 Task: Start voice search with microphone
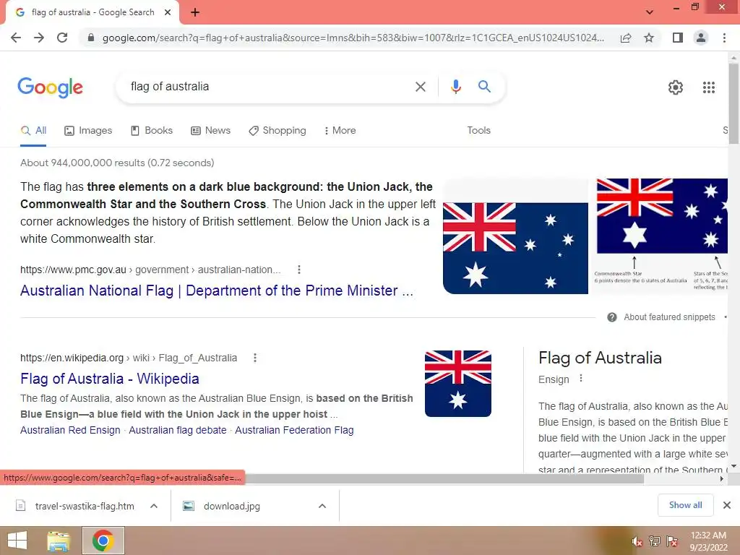point(455,87)
